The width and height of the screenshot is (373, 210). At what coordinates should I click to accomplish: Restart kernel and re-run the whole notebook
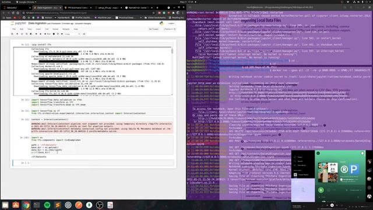click(62, 34)
